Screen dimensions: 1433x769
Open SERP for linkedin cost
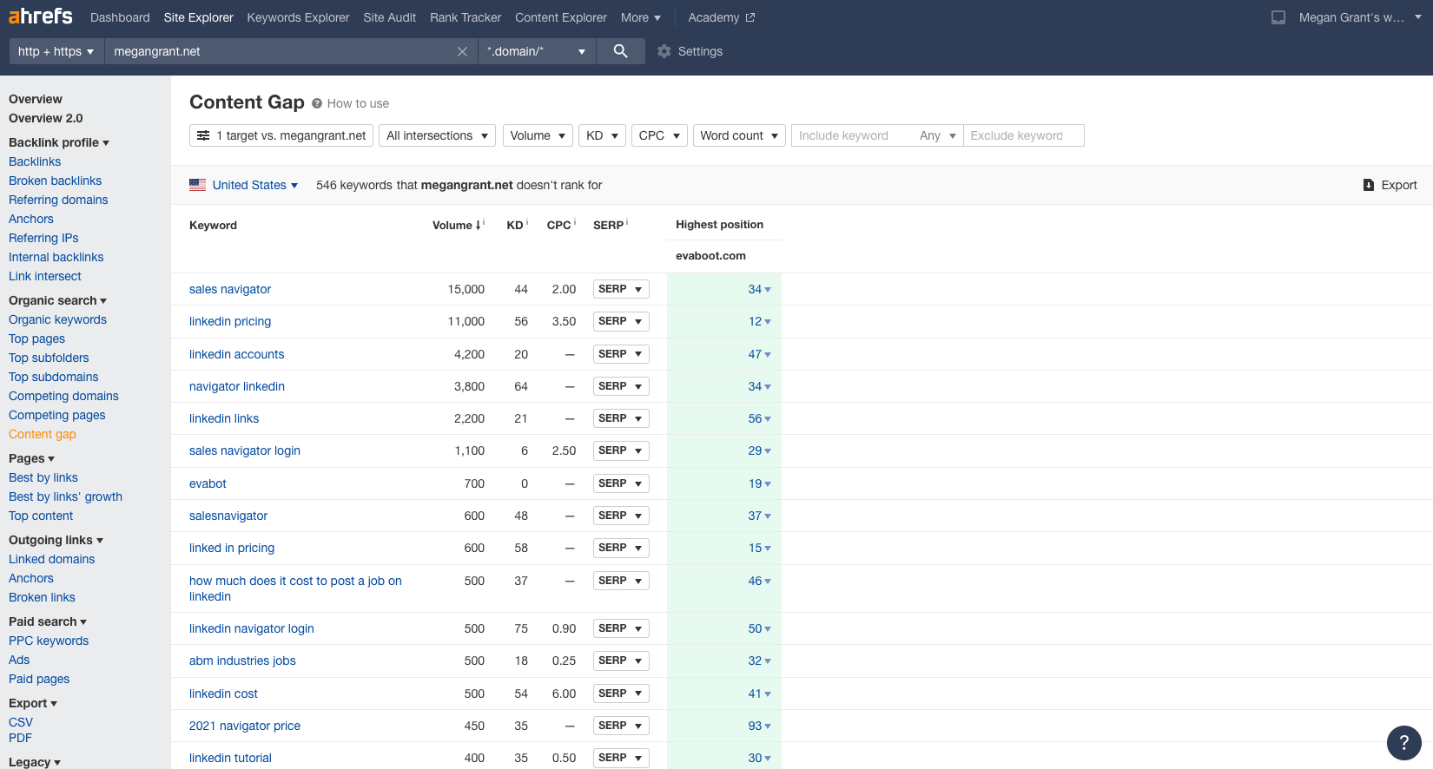click(x=621, y=693)
